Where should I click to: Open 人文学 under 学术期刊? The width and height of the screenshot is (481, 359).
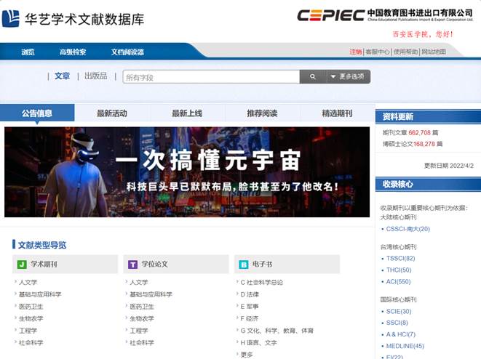[x=28, y=282]
